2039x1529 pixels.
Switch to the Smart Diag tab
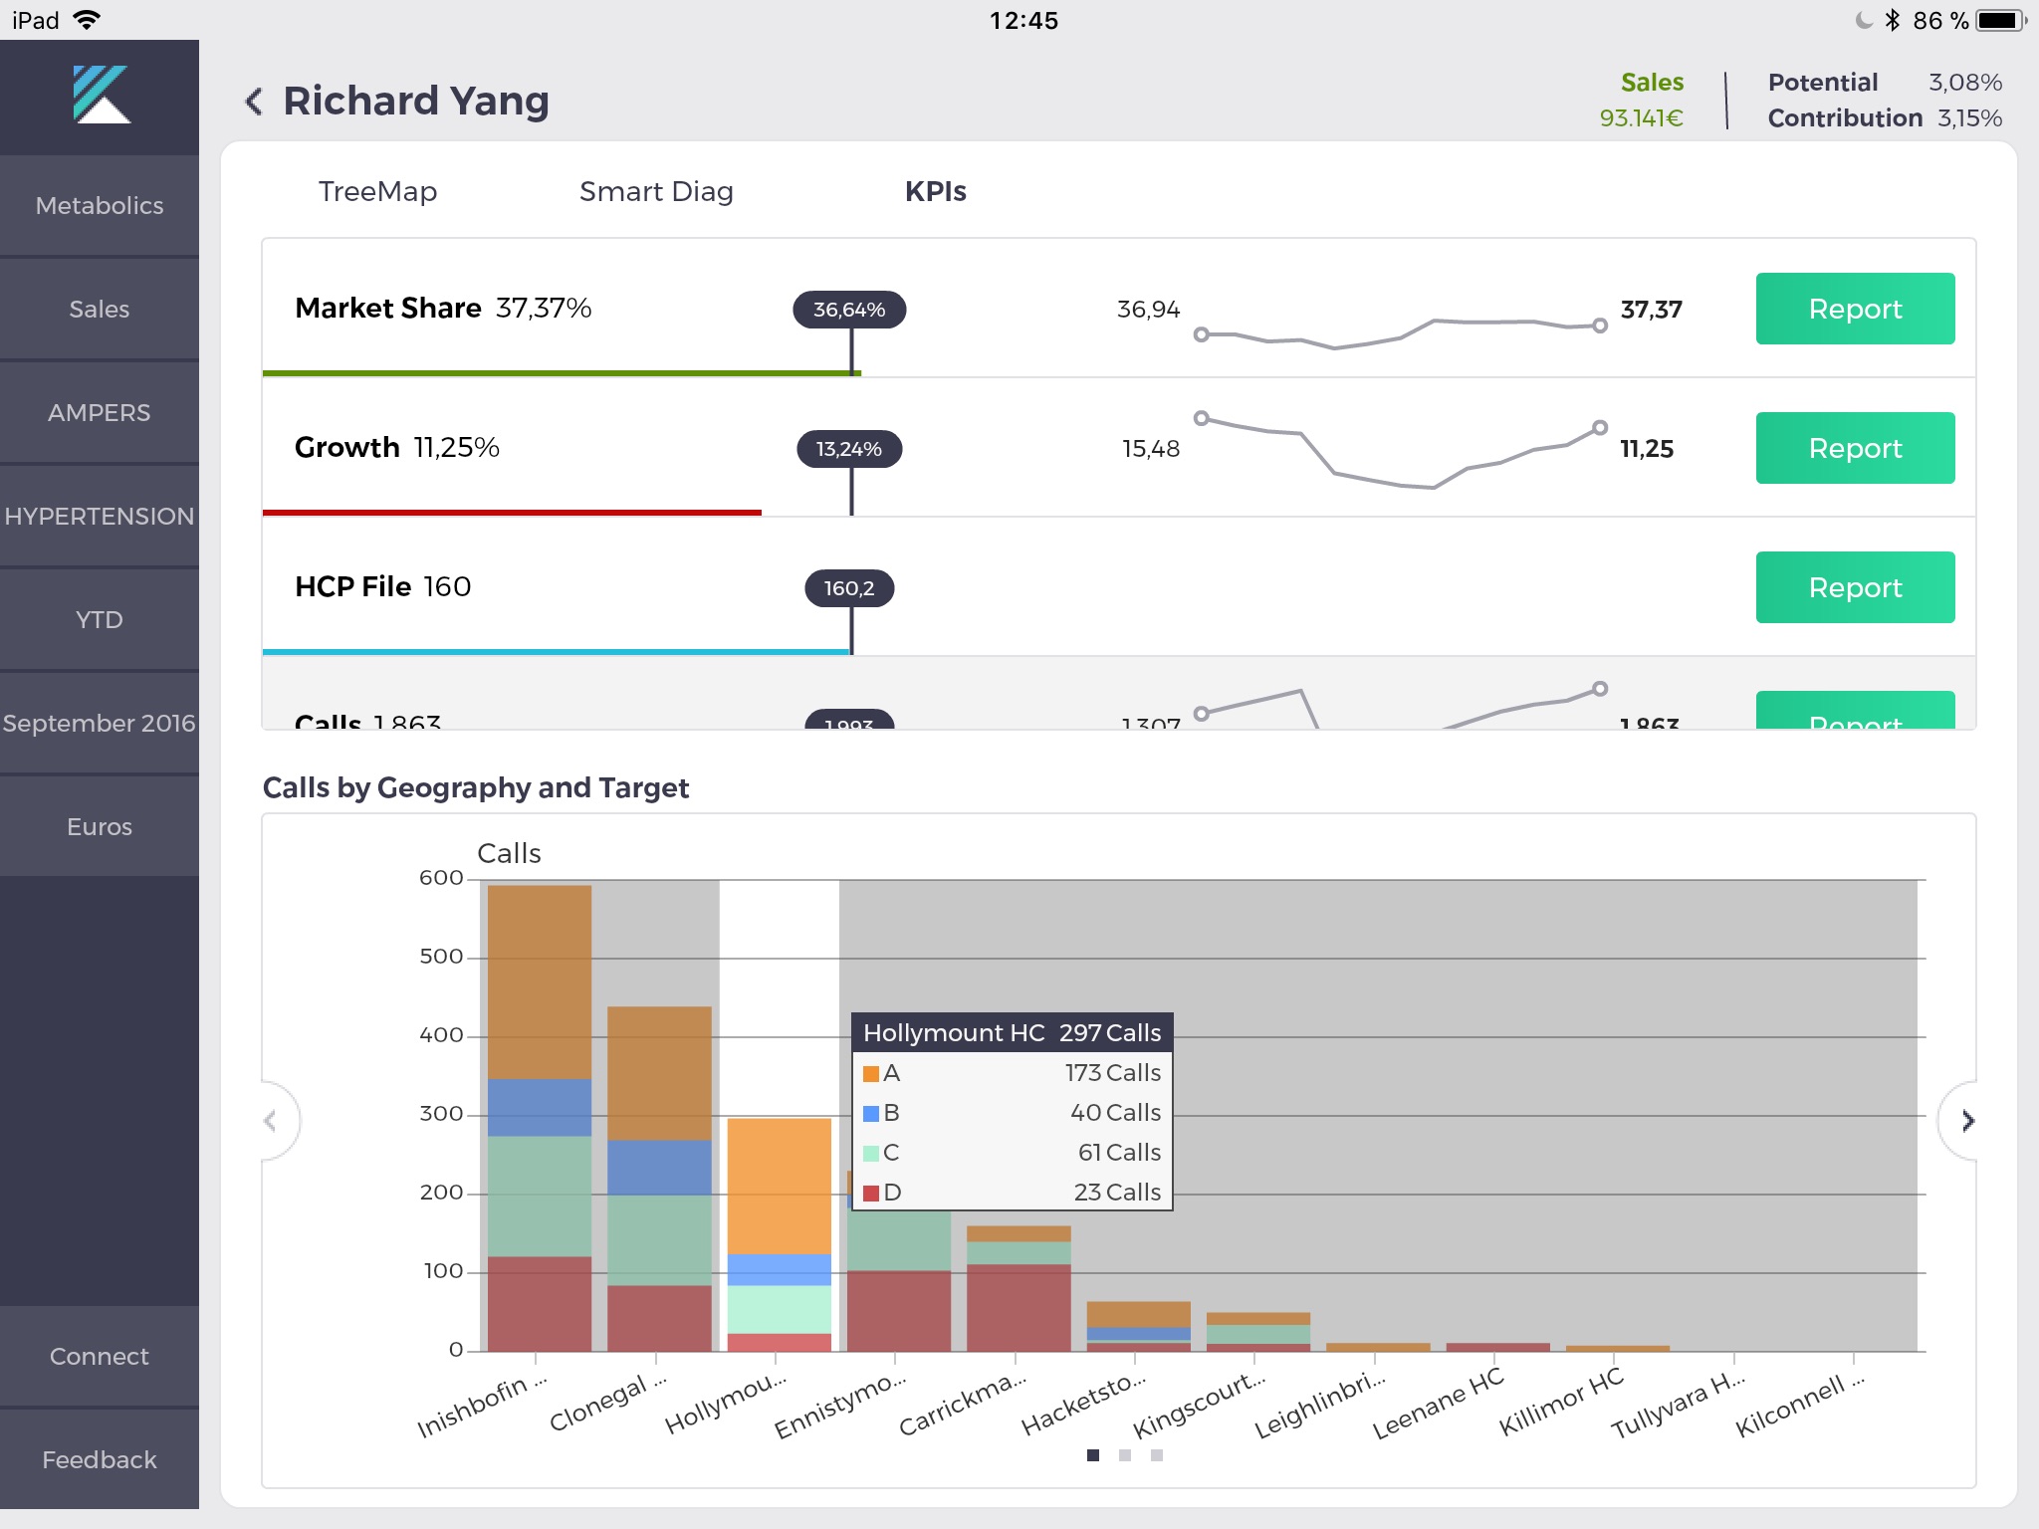(x=657, y=191)
